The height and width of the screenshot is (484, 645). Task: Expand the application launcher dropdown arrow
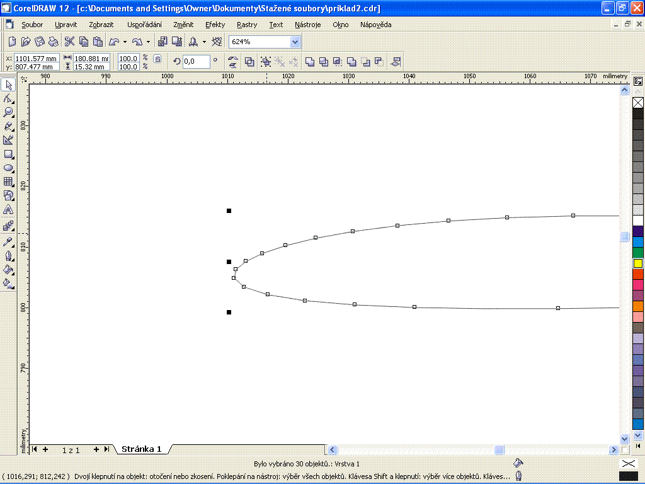coord(203,42)
